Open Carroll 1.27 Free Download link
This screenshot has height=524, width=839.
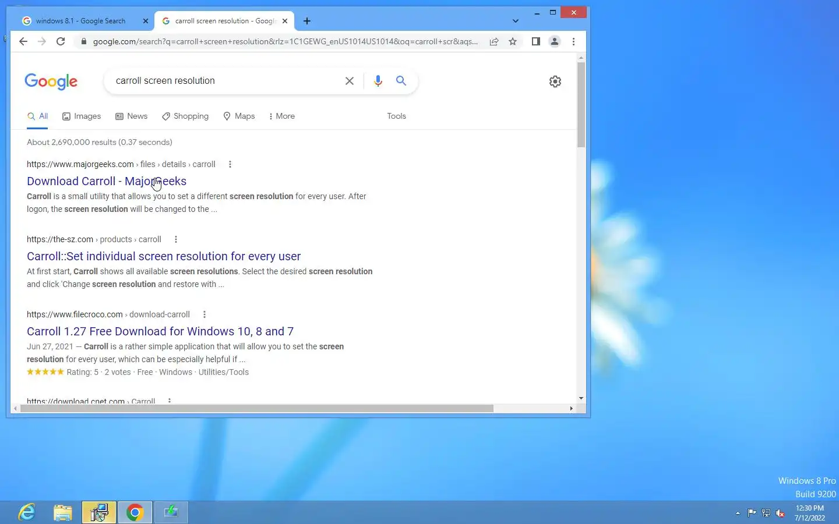pos(160,331)
